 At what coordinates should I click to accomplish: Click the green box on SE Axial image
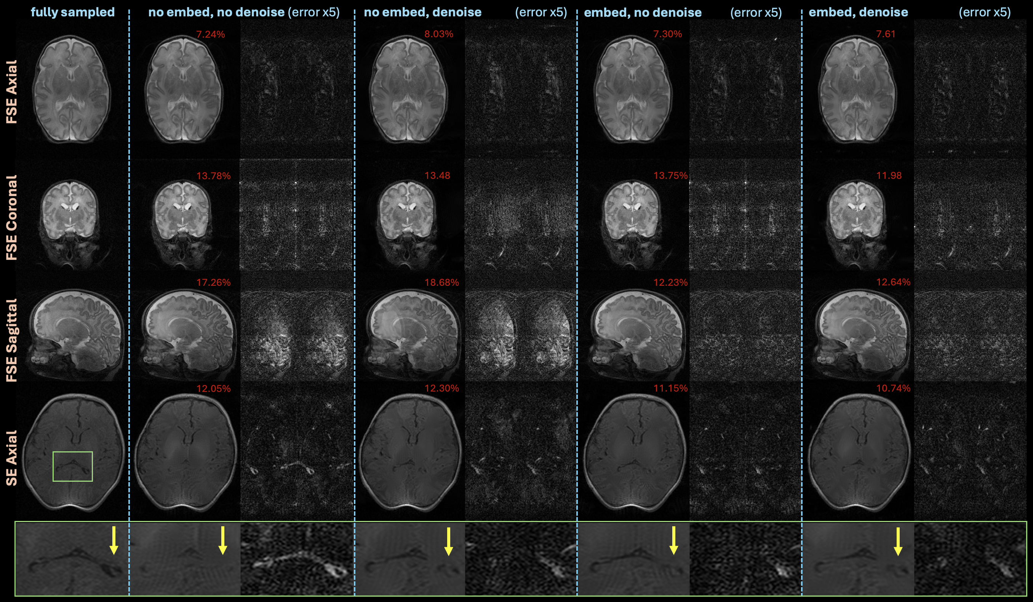(72, 466)
